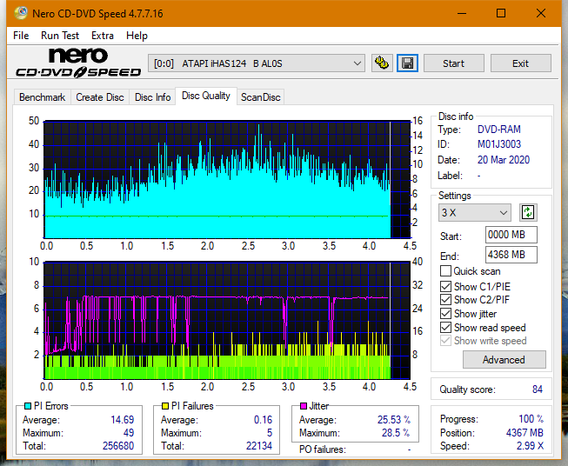Open the Advanced settings button
Screen dimensions: 568x466
point(504,360)
